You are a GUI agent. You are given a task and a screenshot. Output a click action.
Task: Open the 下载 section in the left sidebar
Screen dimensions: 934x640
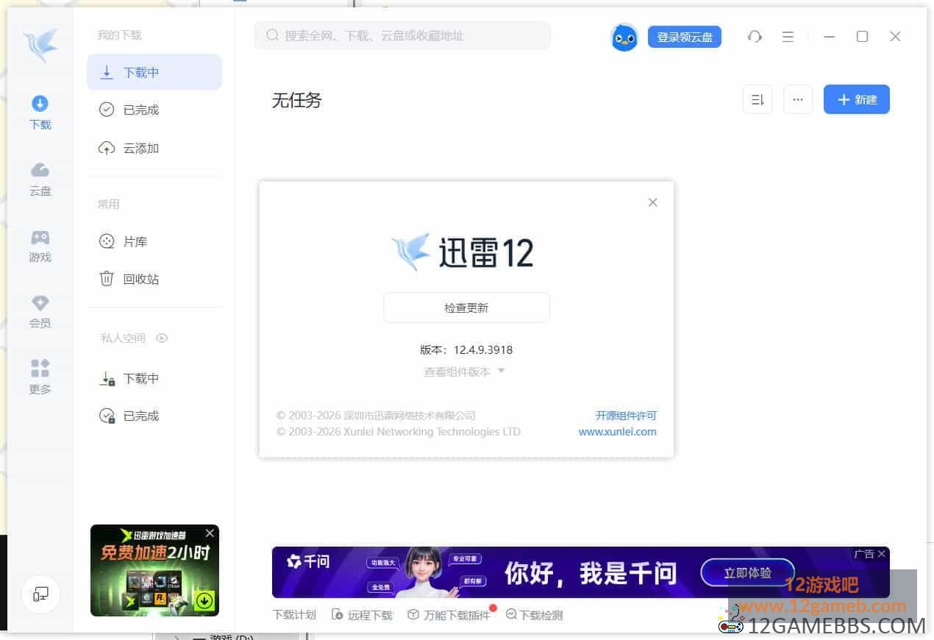tap(40, 113)
